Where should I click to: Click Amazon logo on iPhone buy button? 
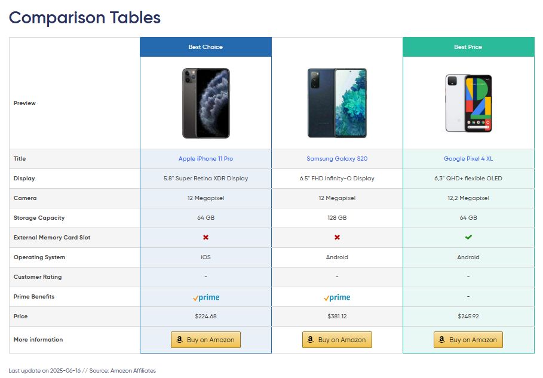tap(179, 340)
